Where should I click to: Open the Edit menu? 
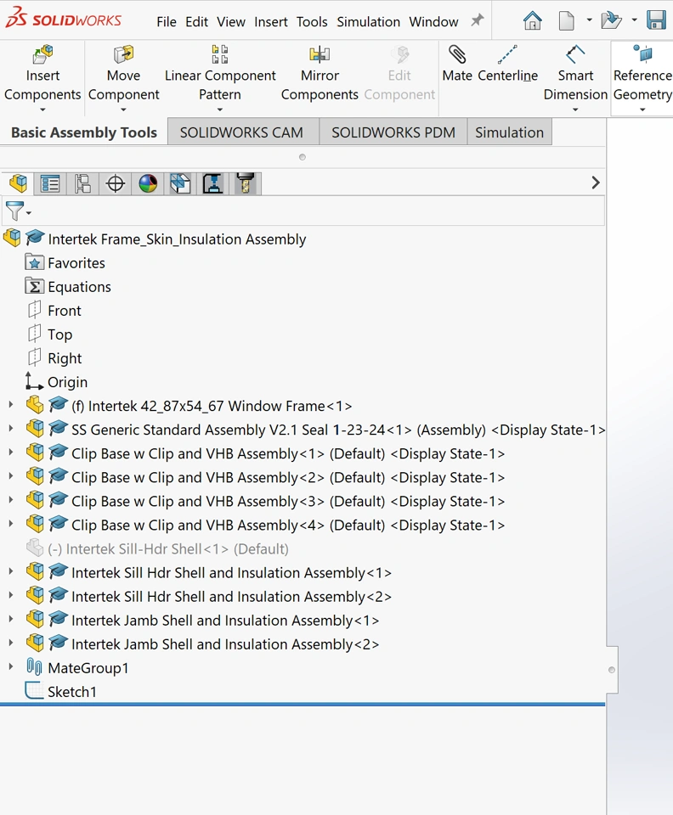(196, 22)
